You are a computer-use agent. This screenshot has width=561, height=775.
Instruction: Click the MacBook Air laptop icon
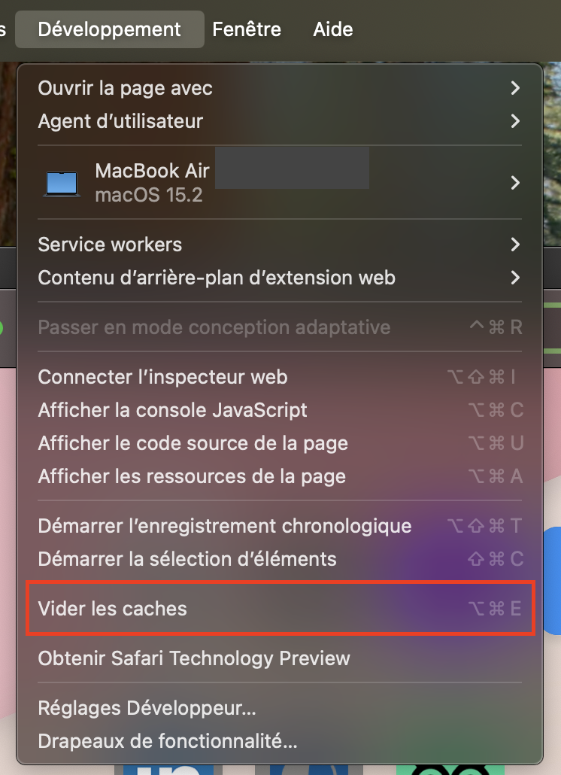click(x=62, y=183)
